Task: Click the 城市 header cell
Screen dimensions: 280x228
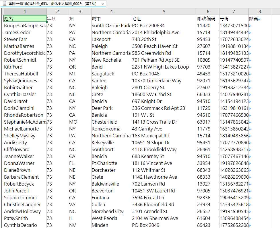Action: click(x=111, y=19)
